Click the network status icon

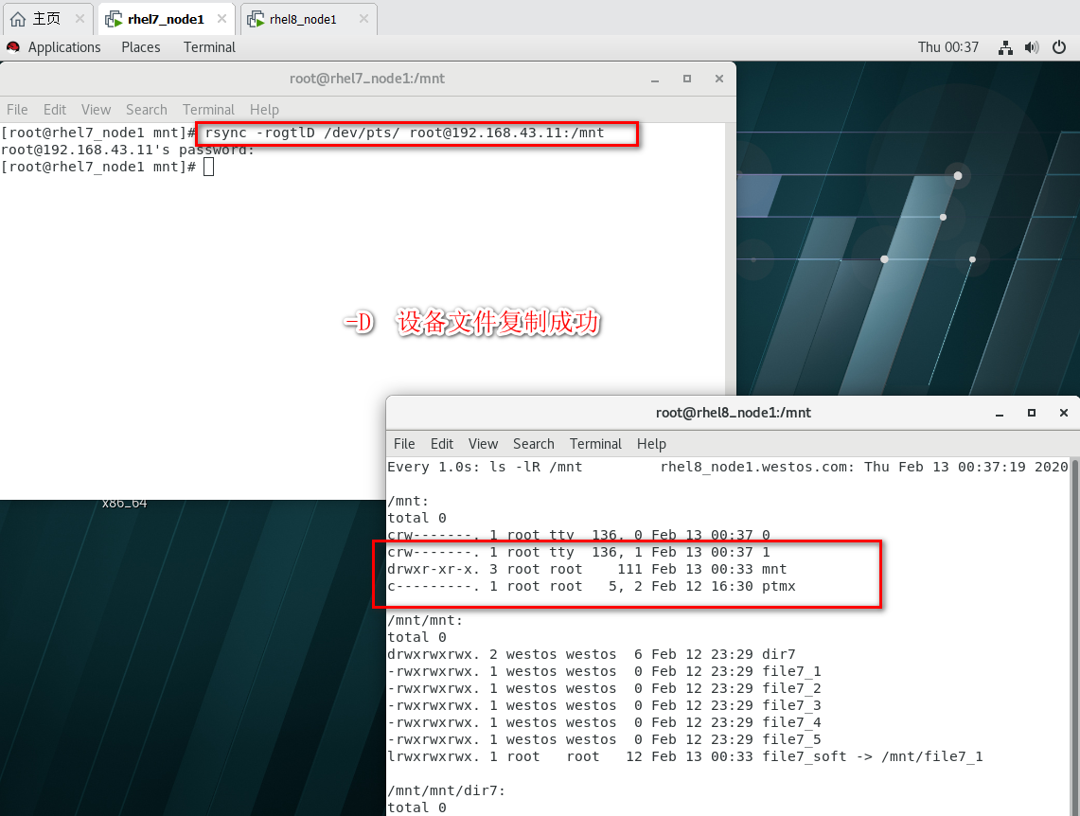pyautogui.click(x=1005, y=47)
